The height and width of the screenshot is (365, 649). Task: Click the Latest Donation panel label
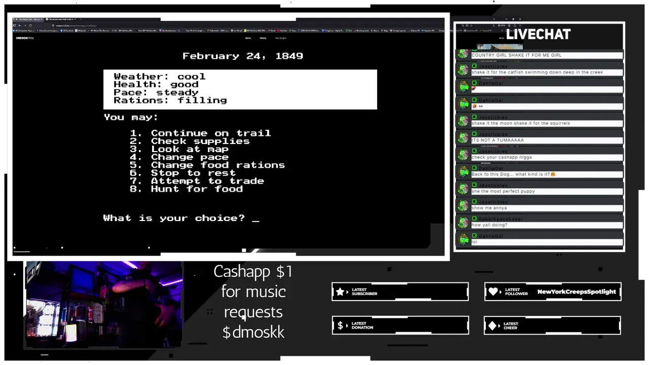(x=362, y=325)
